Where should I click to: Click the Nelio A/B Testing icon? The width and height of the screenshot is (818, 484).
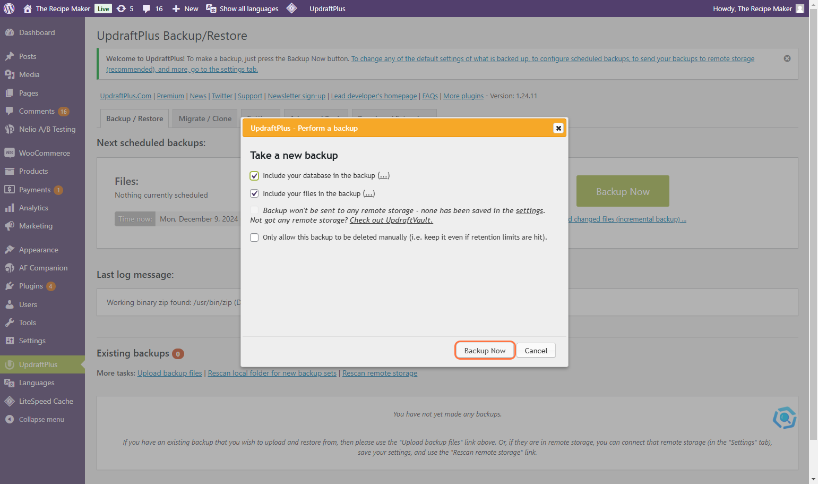point(10,129)
